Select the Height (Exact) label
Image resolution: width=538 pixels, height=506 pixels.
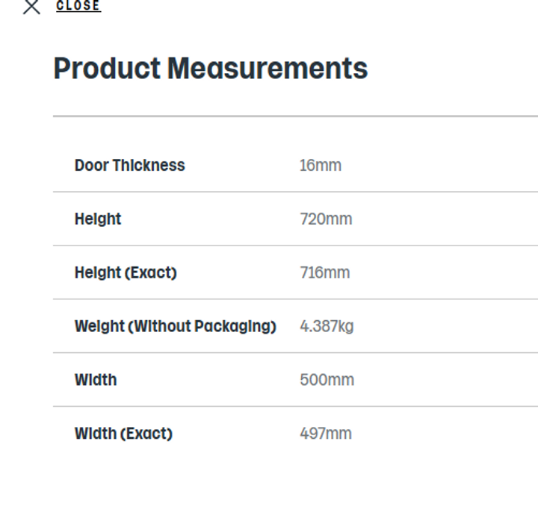[x=126, y=273]
